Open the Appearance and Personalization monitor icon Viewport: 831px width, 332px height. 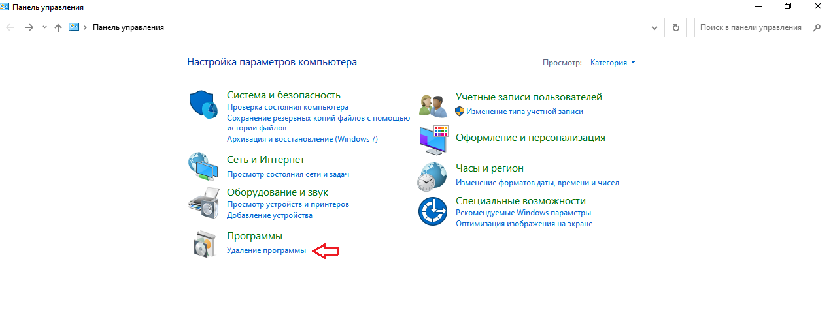[432, 138]
